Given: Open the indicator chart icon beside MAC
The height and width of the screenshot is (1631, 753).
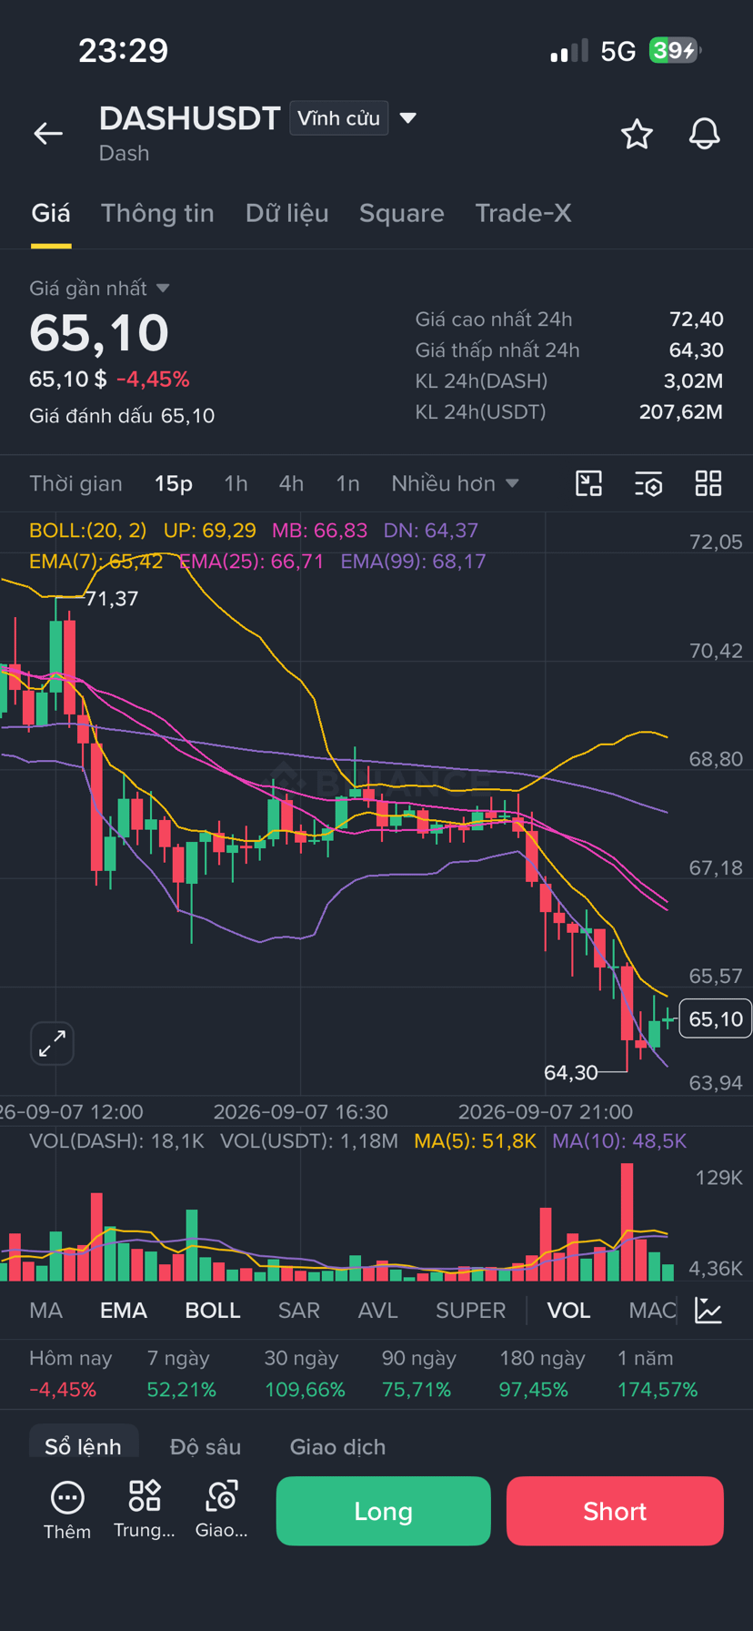Looking at the screenshot, I should point(708,1310).
